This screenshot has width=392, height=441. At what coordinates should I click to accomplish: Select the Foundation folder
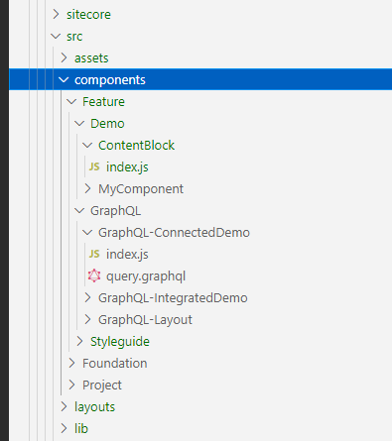(x=115, y=364)
